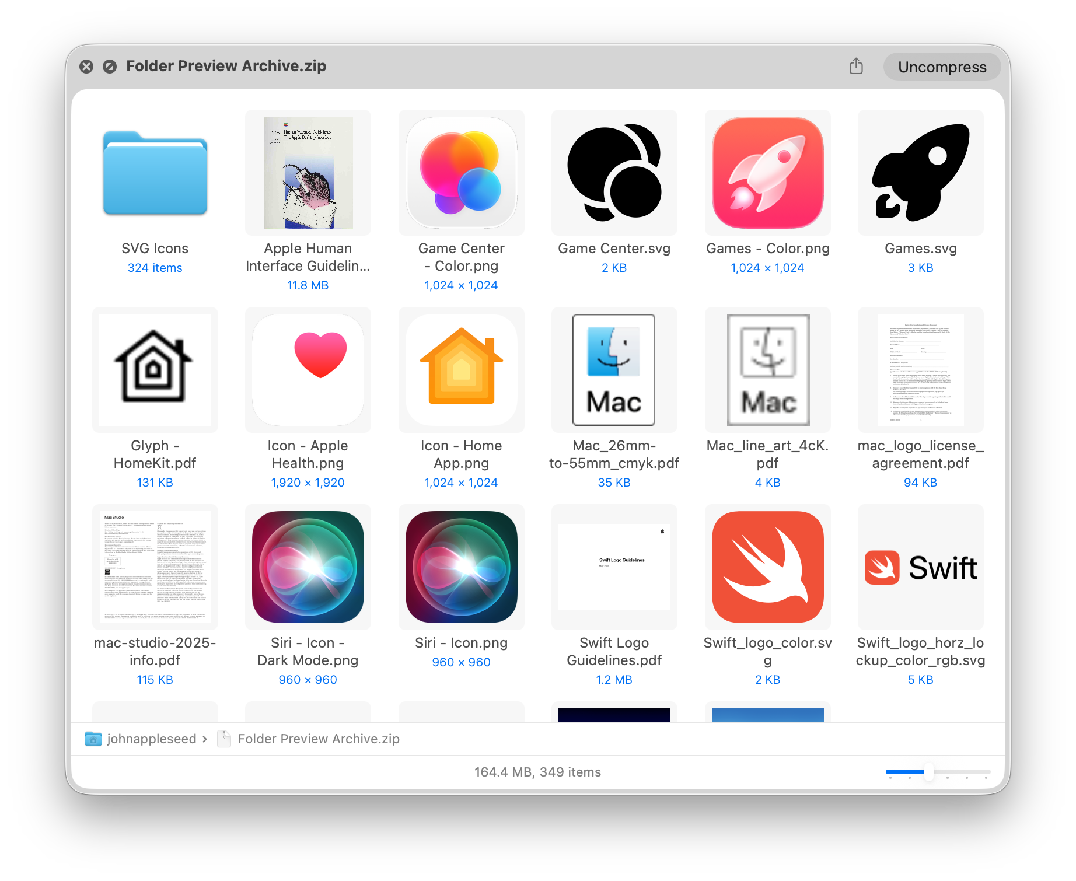Click the Mac_line_art_4cK.pdf thumbnail
1076x881 pixels.
(767, 370)
